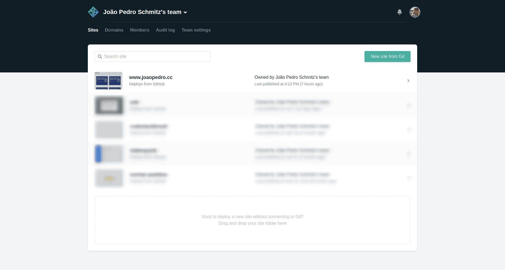
Task: Click inside the Search site field
Action: coord(152,56)
